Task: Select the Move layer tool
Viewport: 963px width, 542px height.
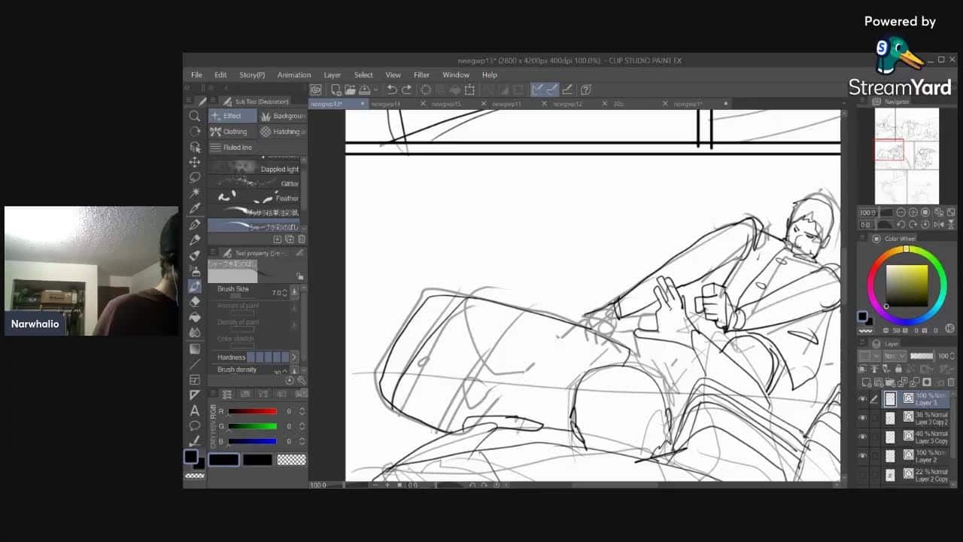Action: pyautogui.click(x=195, y=162)
